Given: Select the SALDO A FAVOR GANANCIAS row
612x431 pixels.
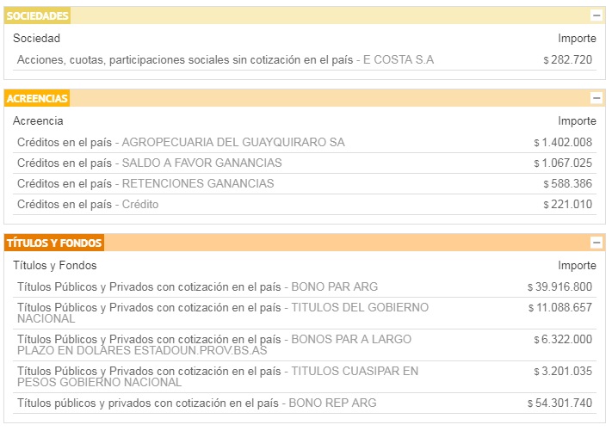Looking at the screenshot, I should 149,163.
